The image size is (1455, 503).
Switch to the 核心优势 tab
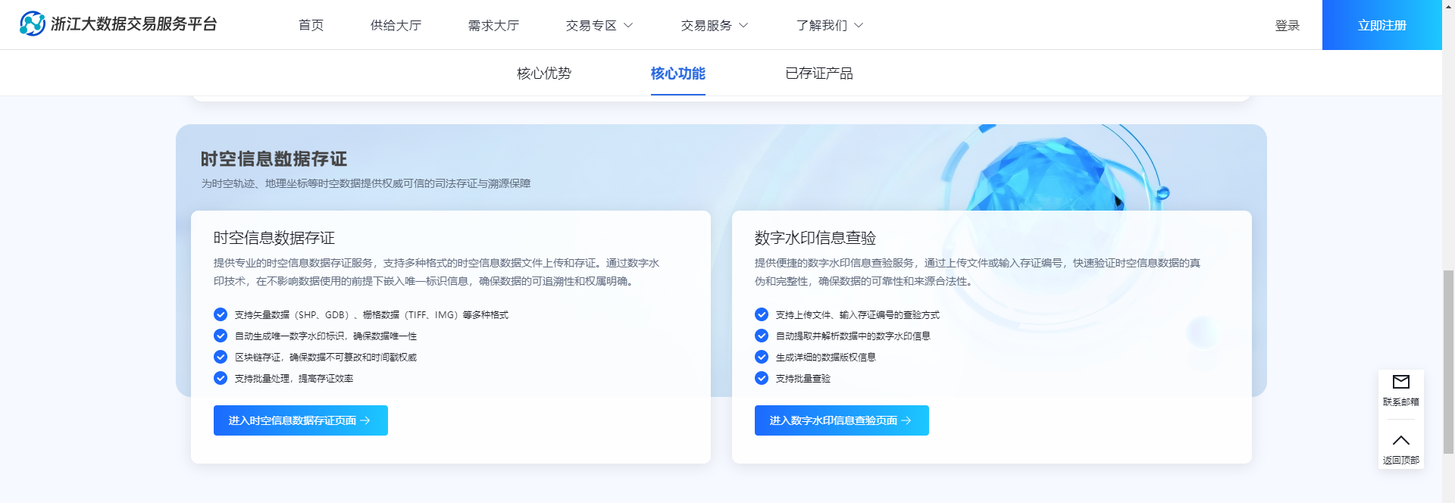tap(544, 73)
